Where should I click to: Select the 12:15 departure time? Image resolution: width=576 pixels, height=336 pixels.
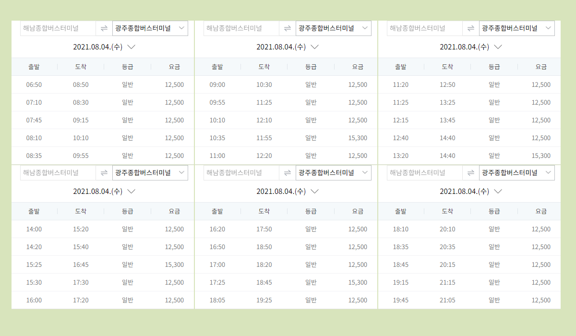tap(401, 120)
